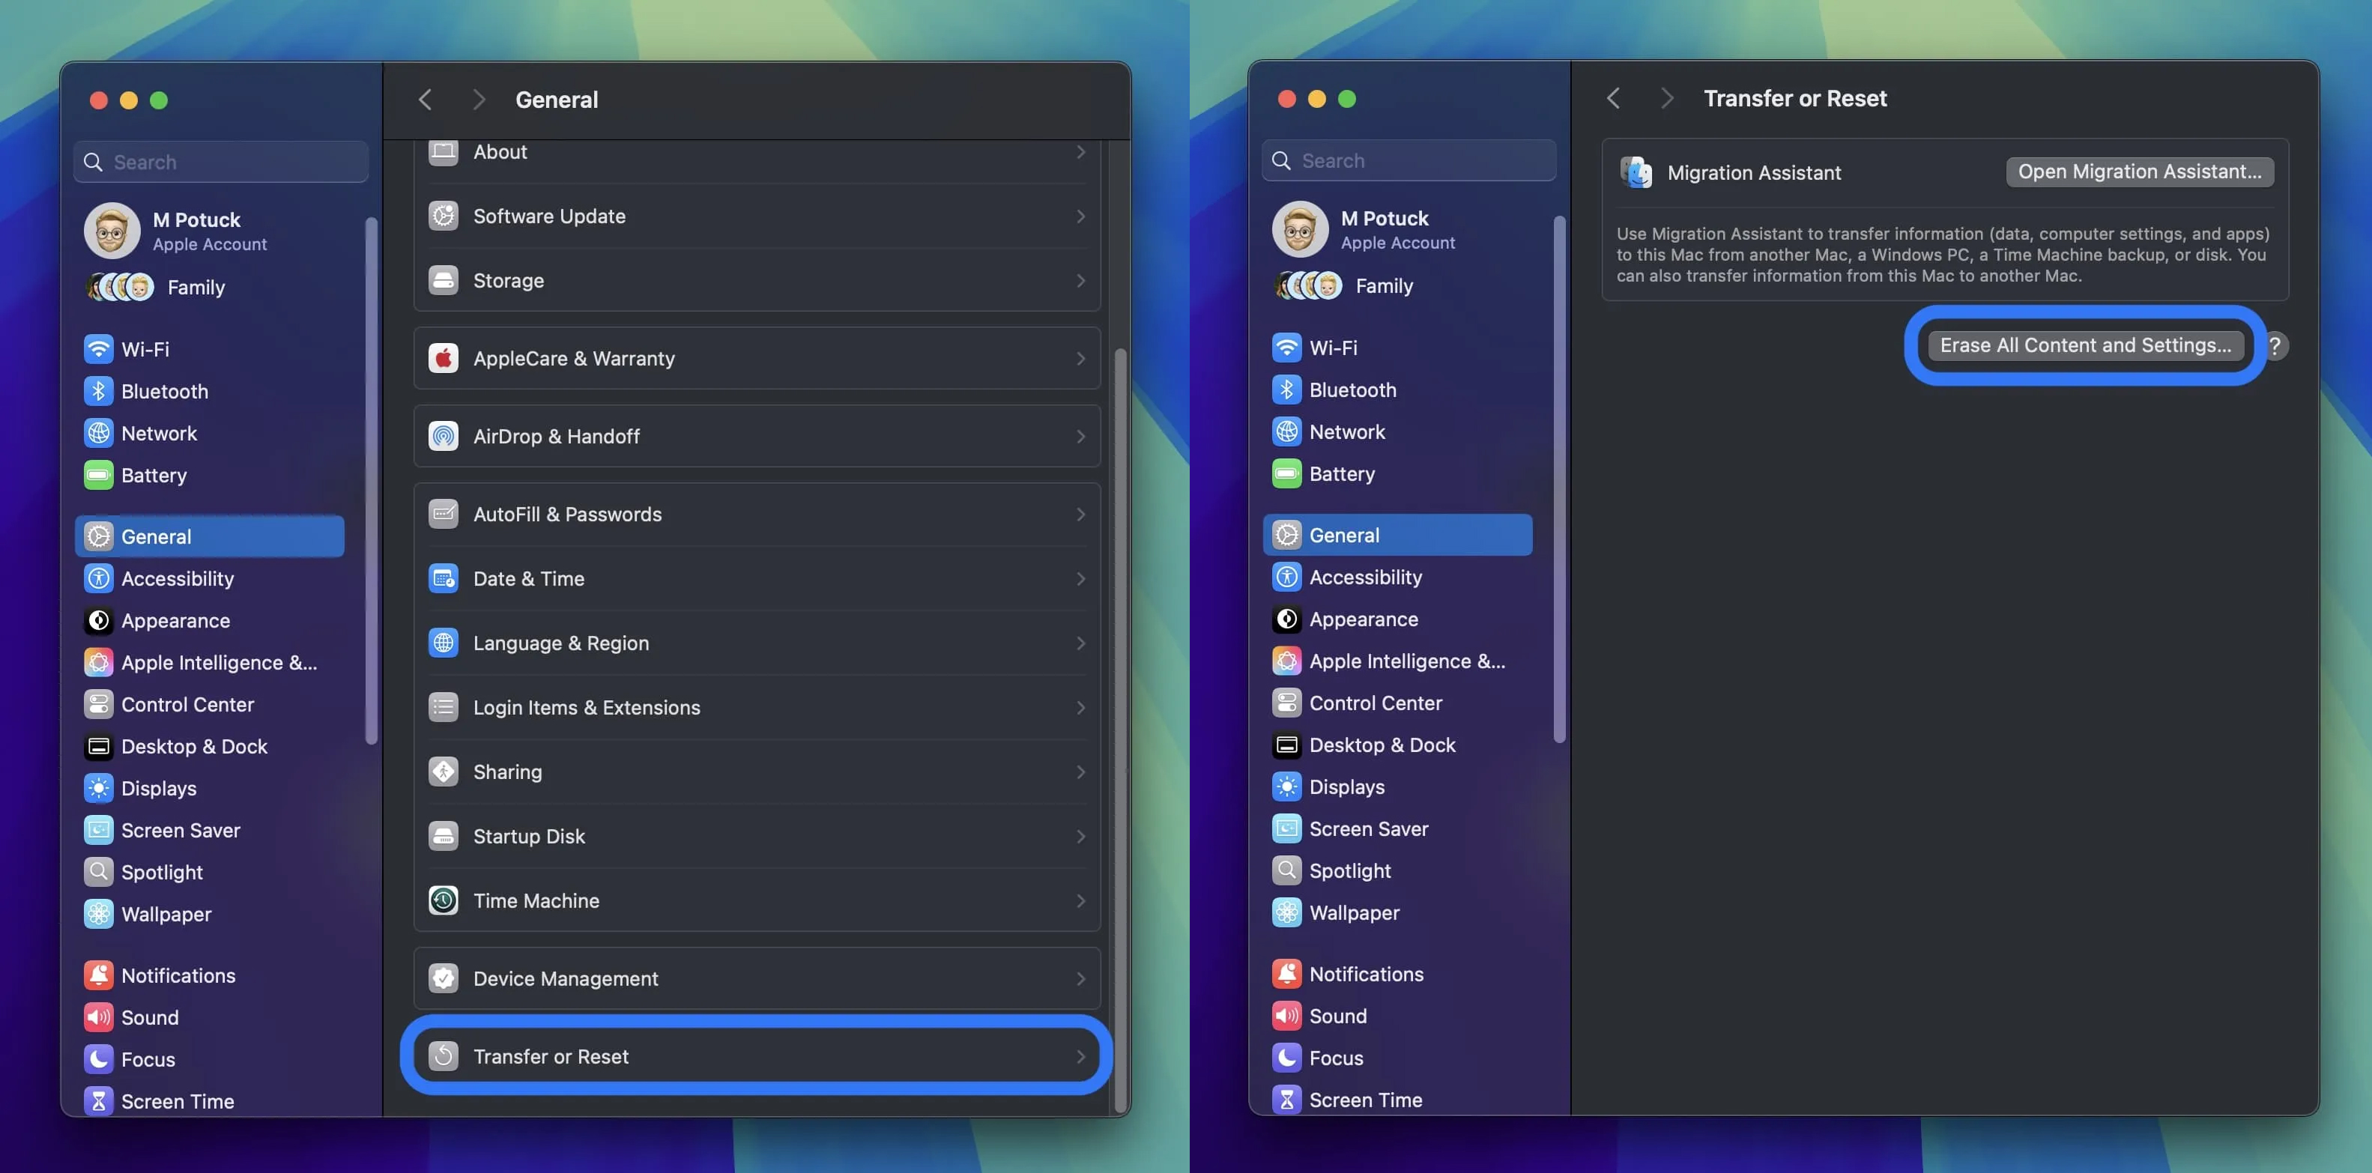Go forward in left General window
This screenshot has height=1173, width=2372.
(478, 100)
